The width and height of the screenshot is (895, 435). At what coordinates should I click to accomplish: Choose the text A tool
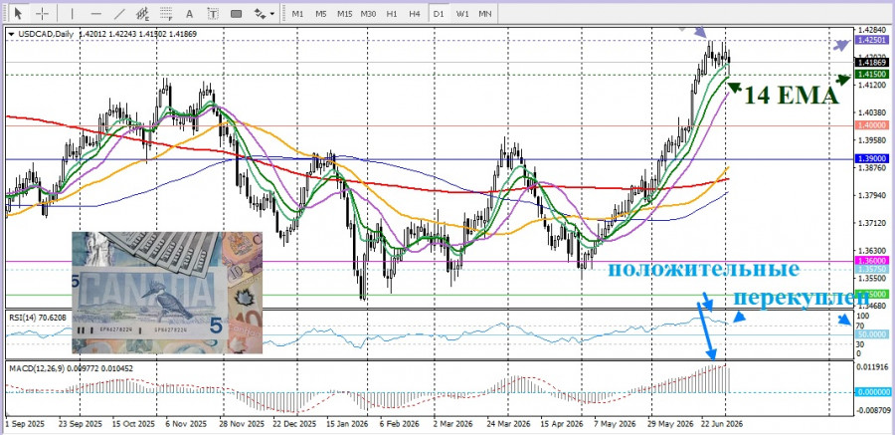pos(190,13)
